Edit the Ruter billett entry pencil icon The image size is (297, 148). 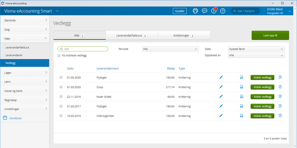click(221, 96)
